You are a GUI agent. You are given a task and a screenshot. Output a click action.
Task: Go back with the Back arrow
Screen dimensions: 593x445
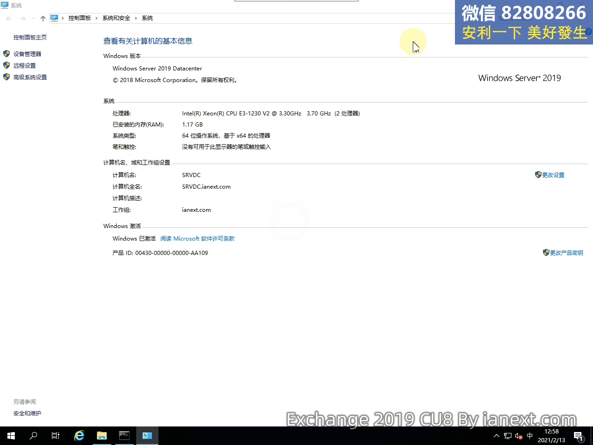[x=9, y=19]
